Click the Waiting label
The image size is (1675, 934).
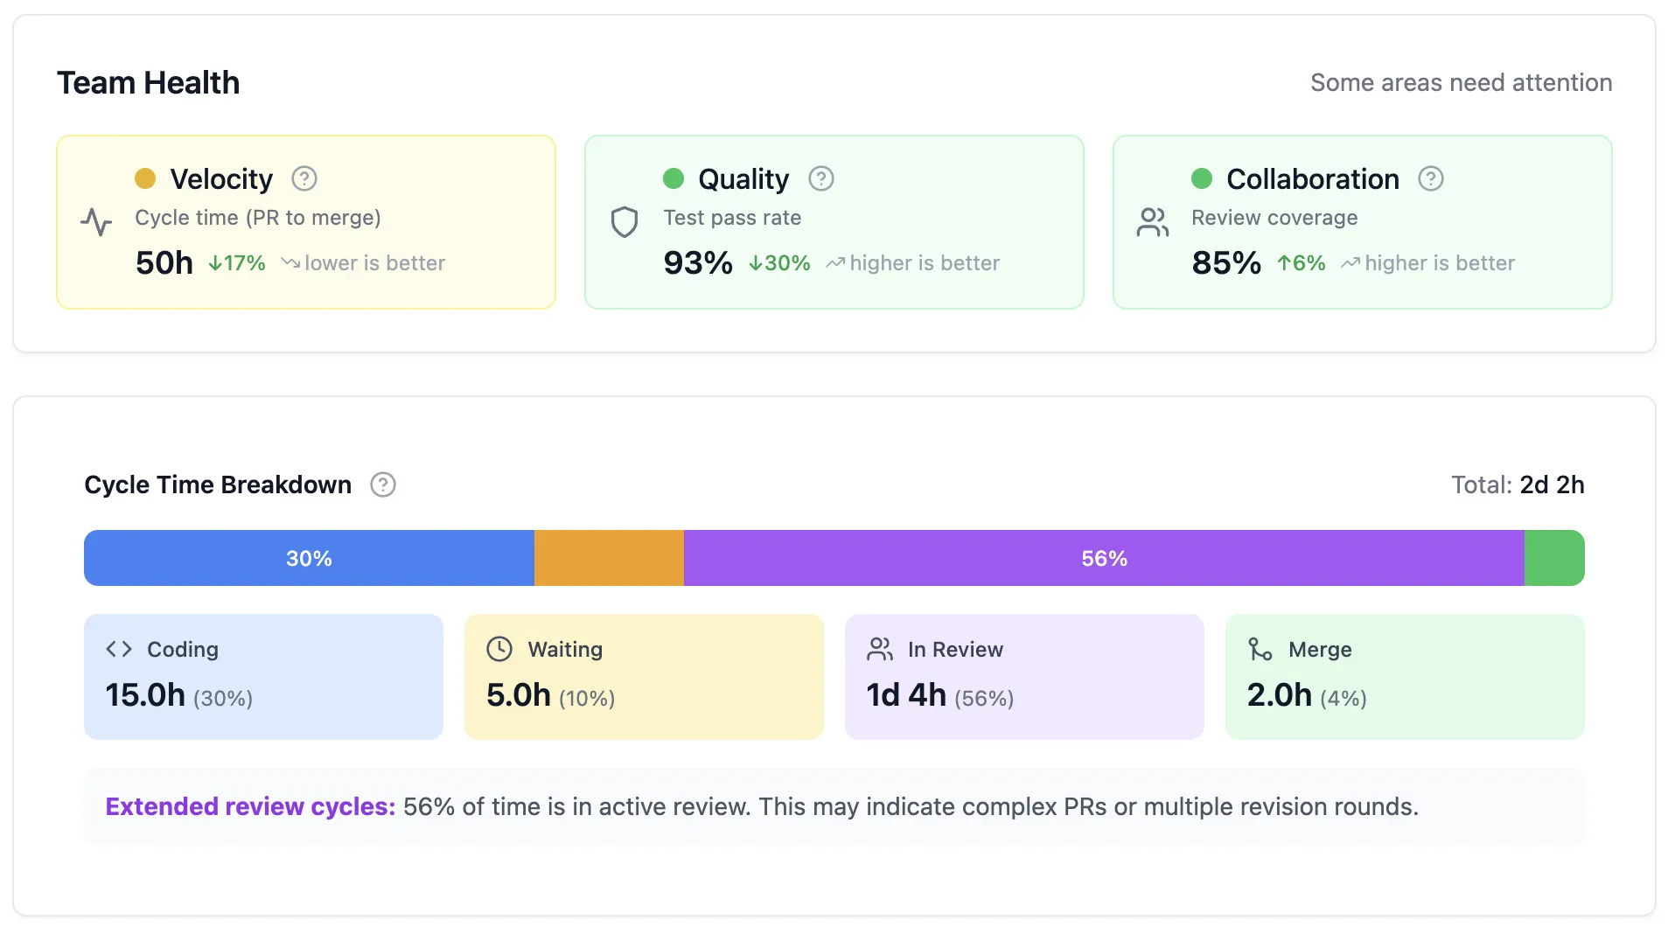(x=565, y=649)
